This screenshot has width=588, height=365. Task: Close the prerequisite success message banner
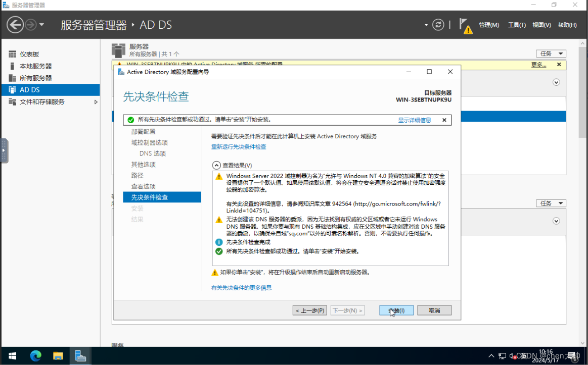coord(444,120)
